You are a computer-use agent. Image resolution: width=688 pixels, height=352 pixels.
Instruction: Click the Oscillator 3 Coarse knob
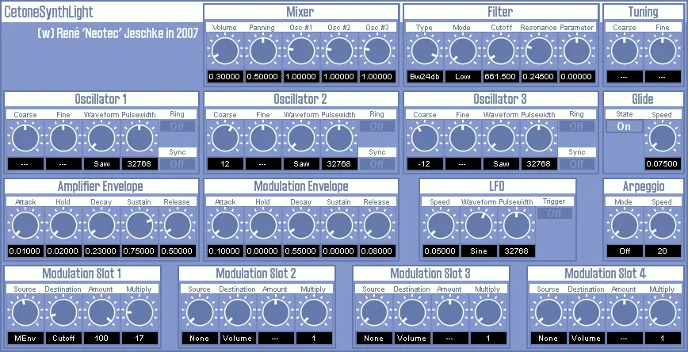(x=424, y=138)
